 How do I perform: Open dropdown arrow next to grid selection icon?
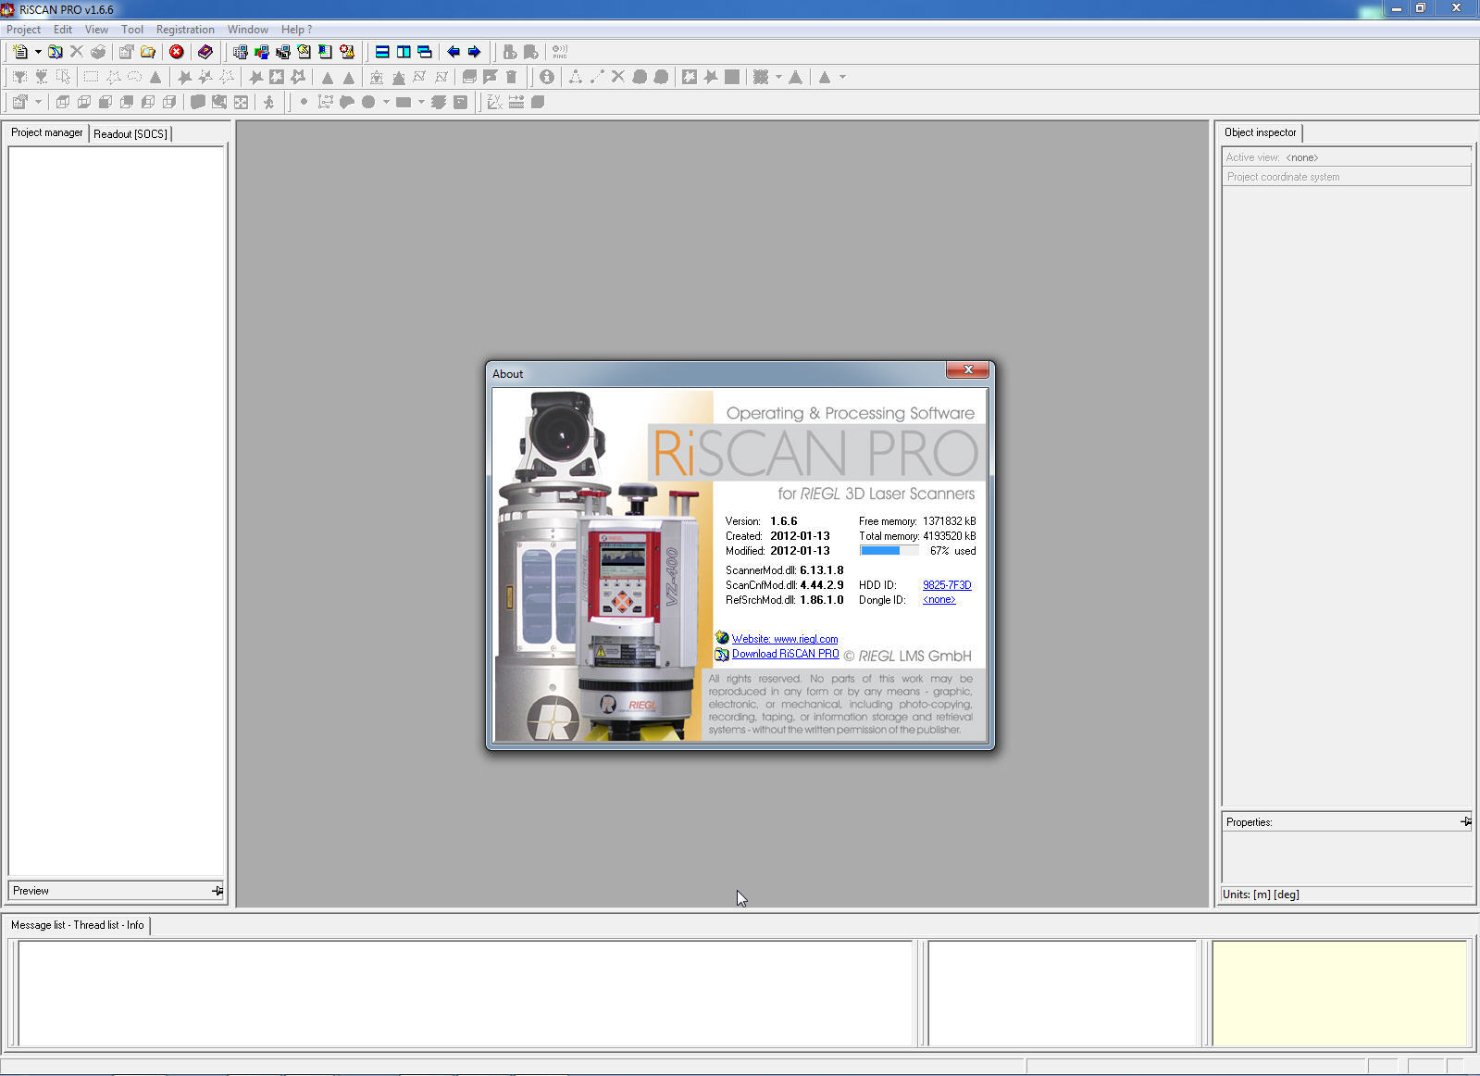[778, 77]
